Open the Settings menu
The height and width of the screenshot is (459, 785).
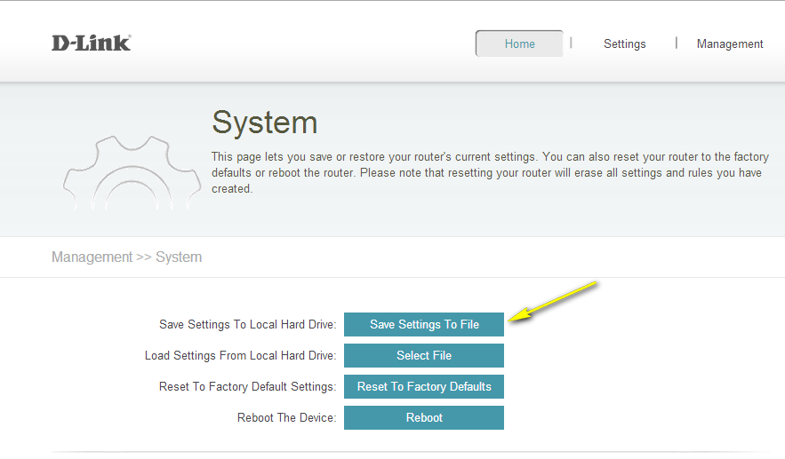(624, 44)
